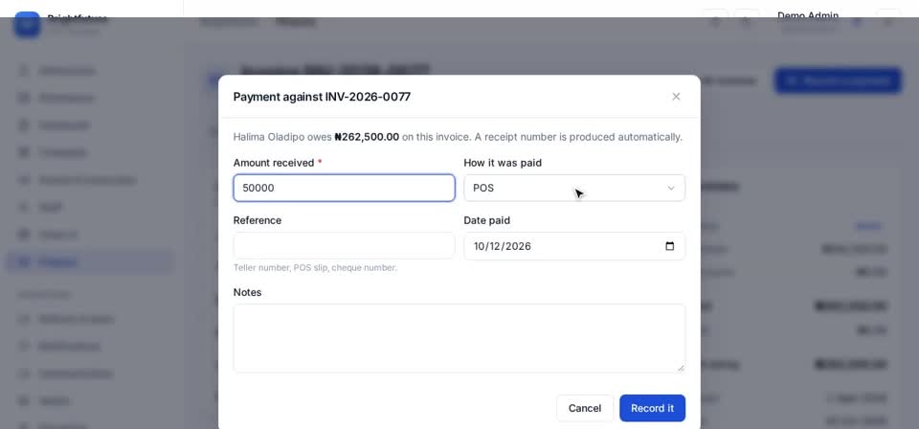Open the Demo Admin profile menu

tap(808, 21)
